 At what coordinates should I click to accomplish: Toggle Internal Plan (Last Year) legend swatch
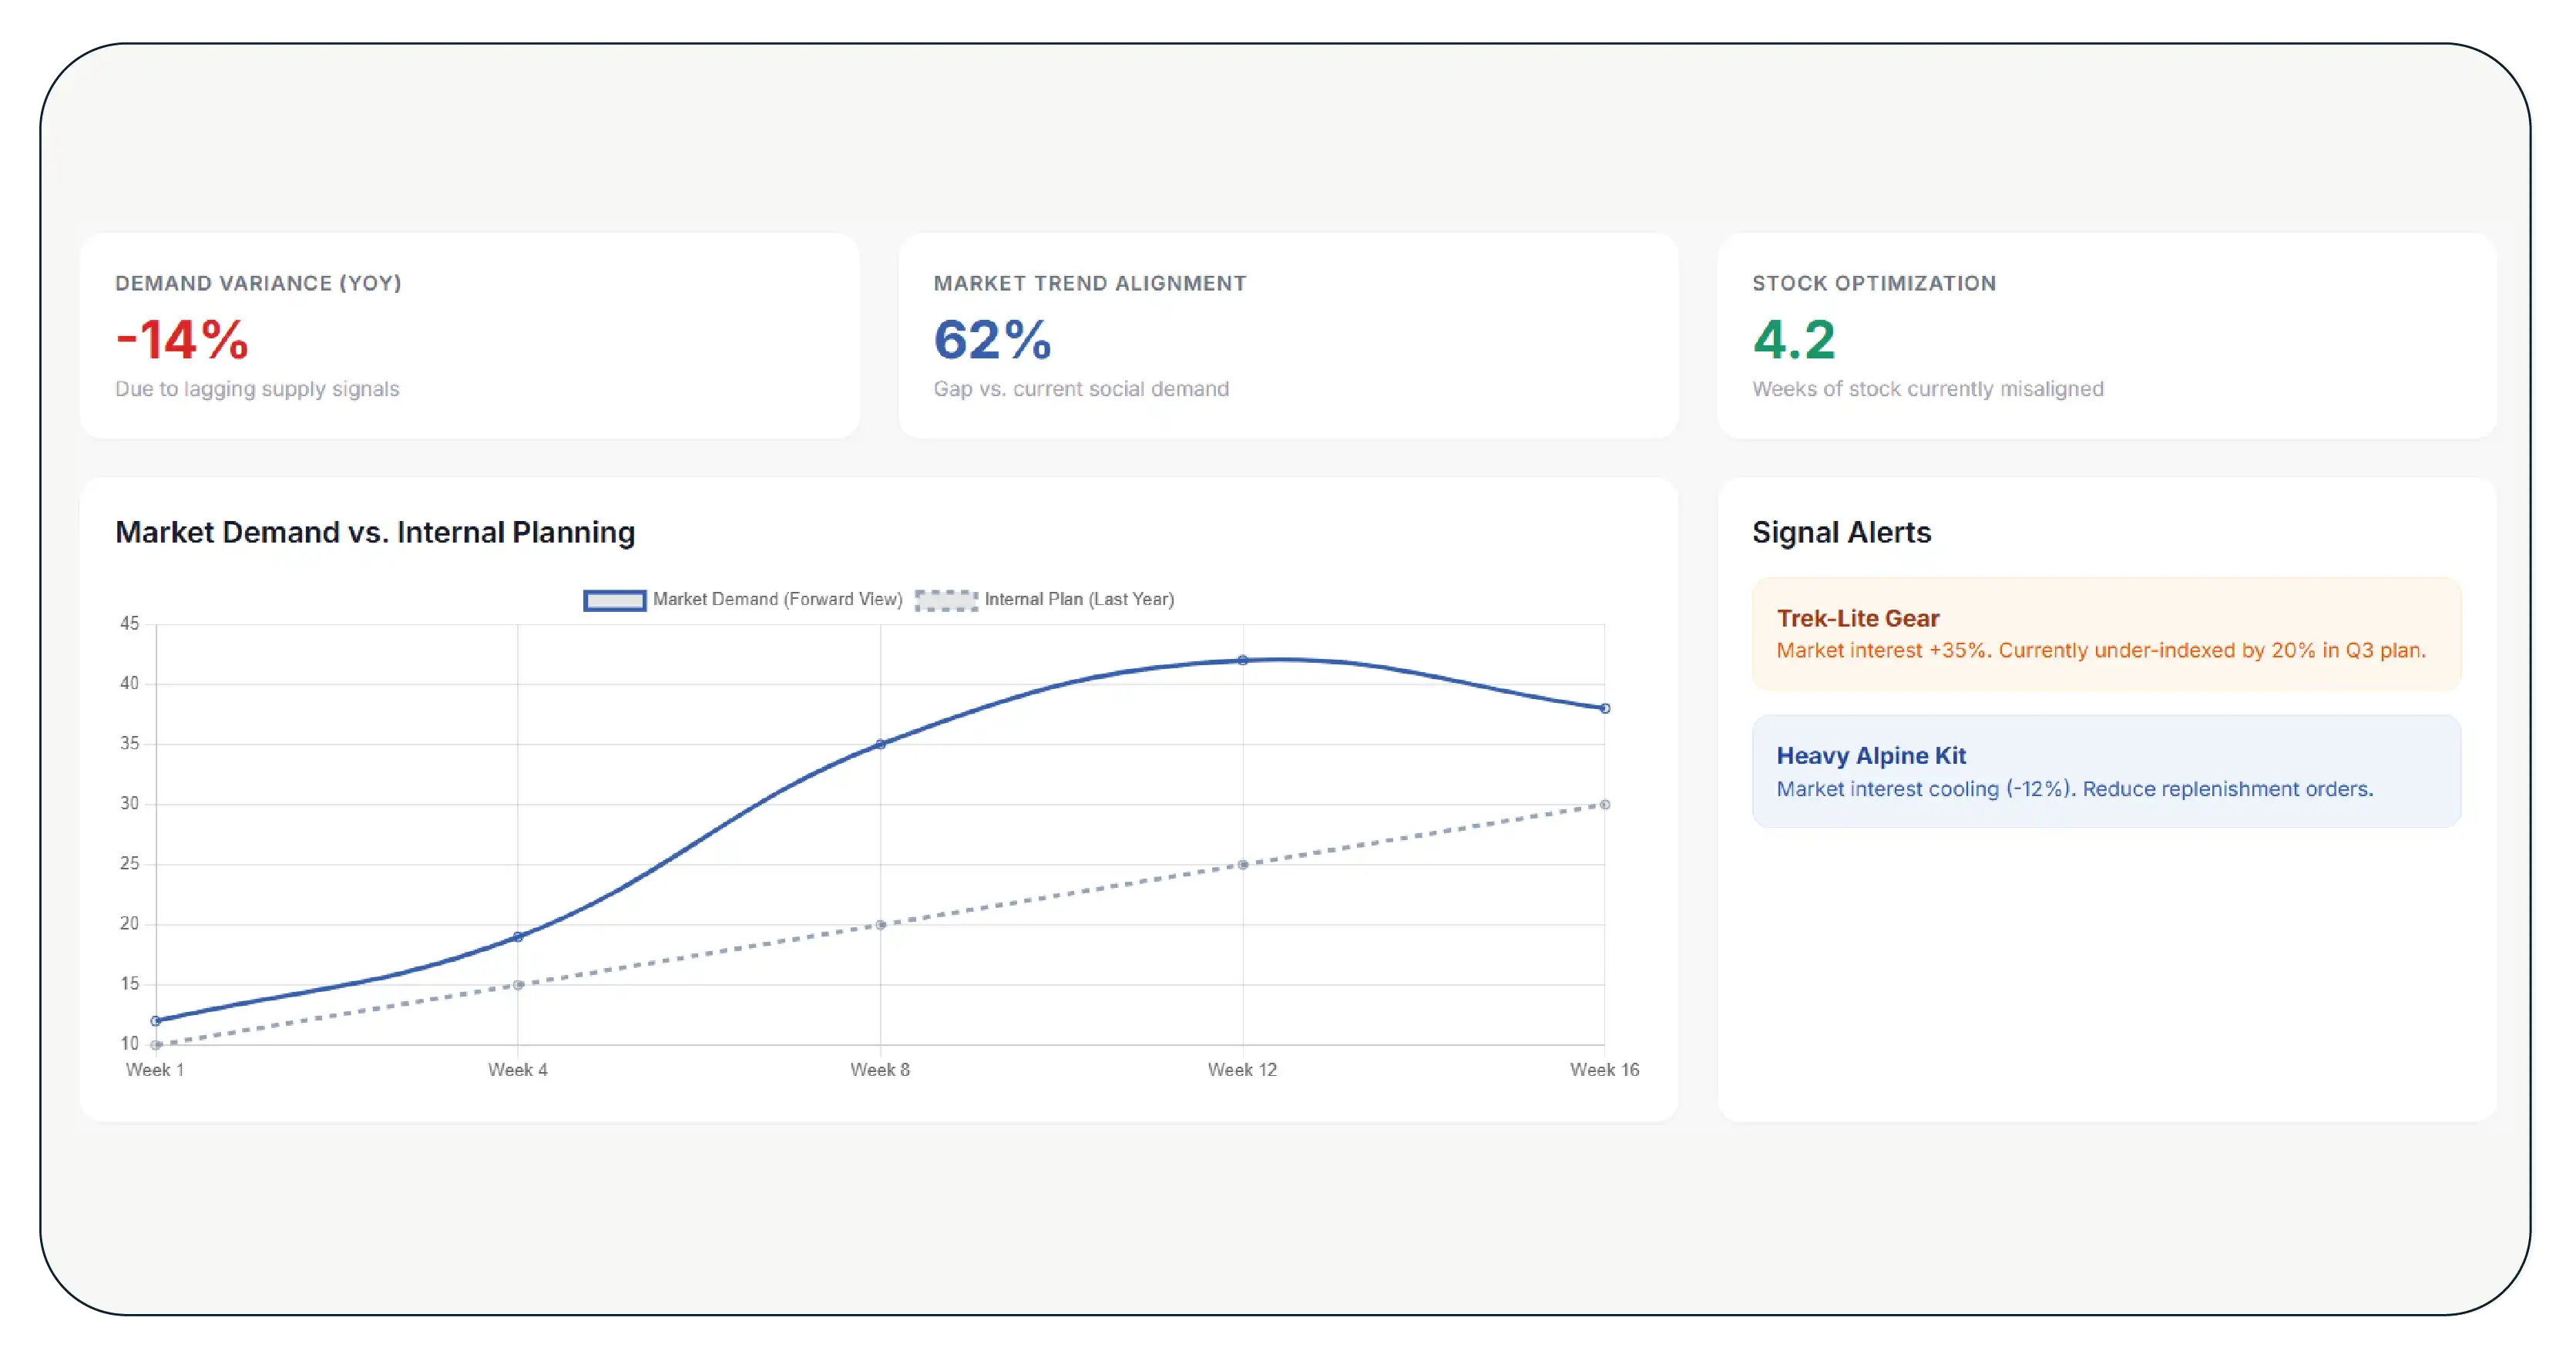tap(946, 600)
